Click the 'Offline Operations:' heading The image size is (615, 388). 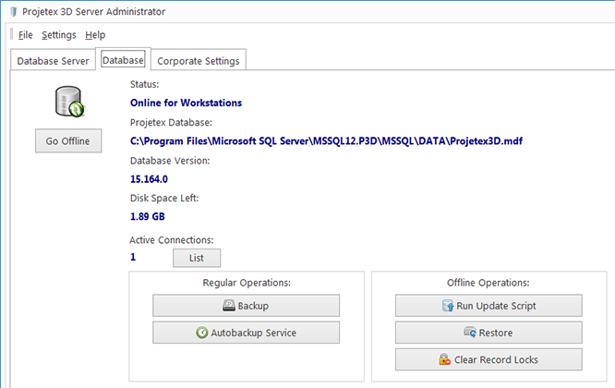(488, 283)
